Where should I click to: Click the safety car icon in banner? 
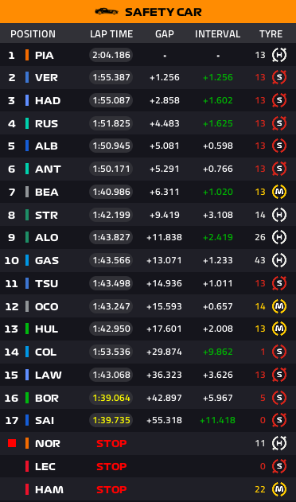coord(107,11)
